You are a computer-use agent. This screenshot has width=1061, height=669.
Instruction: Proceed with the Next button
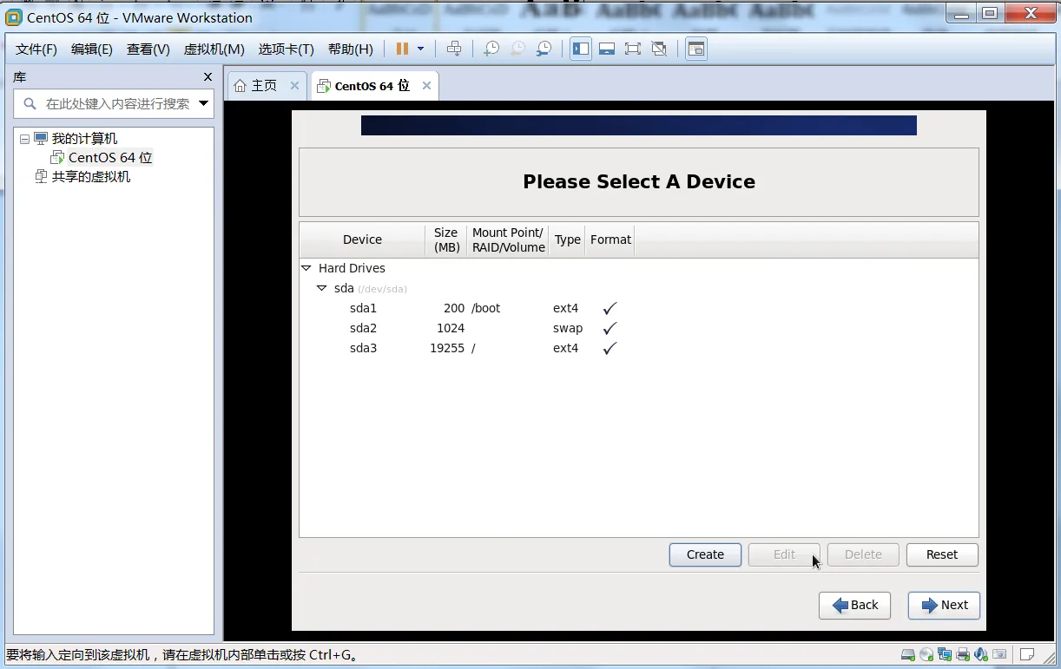pyautogui.click(x=944, y=605)
